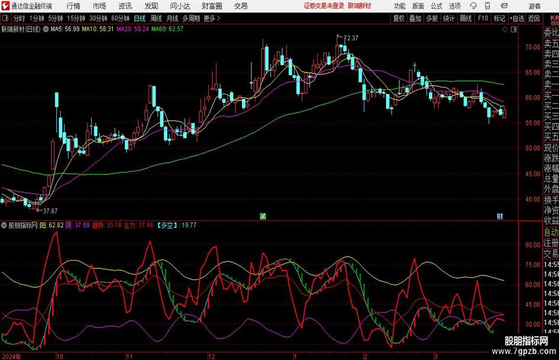Click the MA60: 62.57 value label
The width and height of the screenshot is (559, 360).
pos(167,29)
